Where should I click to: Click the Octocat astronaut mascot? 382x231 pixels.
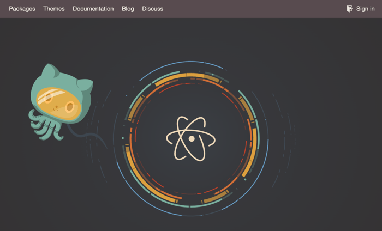tap(61, 102)
